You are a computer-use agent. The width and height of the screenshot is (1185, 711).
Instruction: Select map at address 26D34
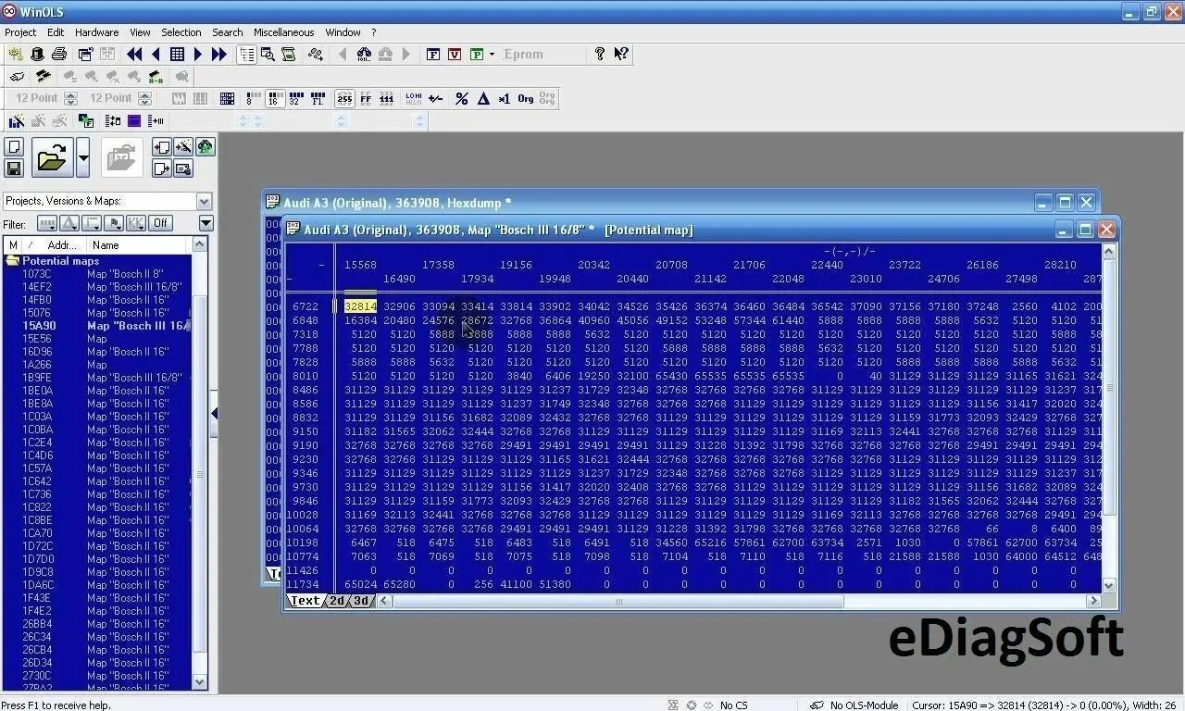[37, 663]
